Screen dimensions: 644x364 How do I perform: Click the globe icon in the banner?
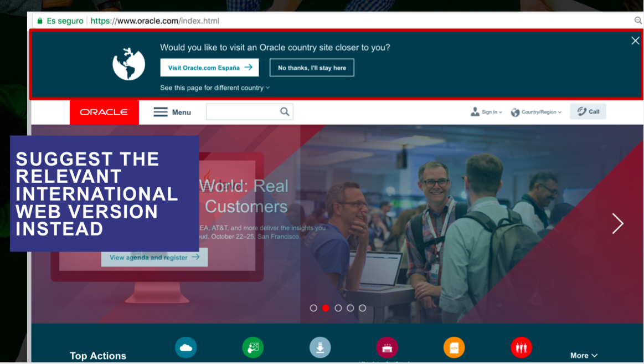[128, 64]
